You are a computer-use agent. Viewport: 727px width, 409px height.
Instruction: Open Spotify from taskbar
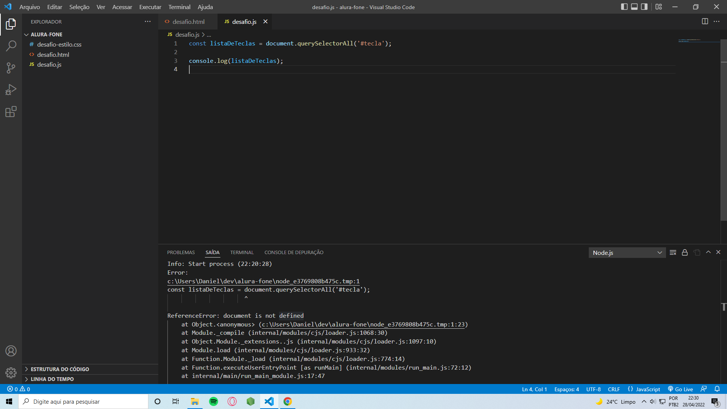[214, 401]
